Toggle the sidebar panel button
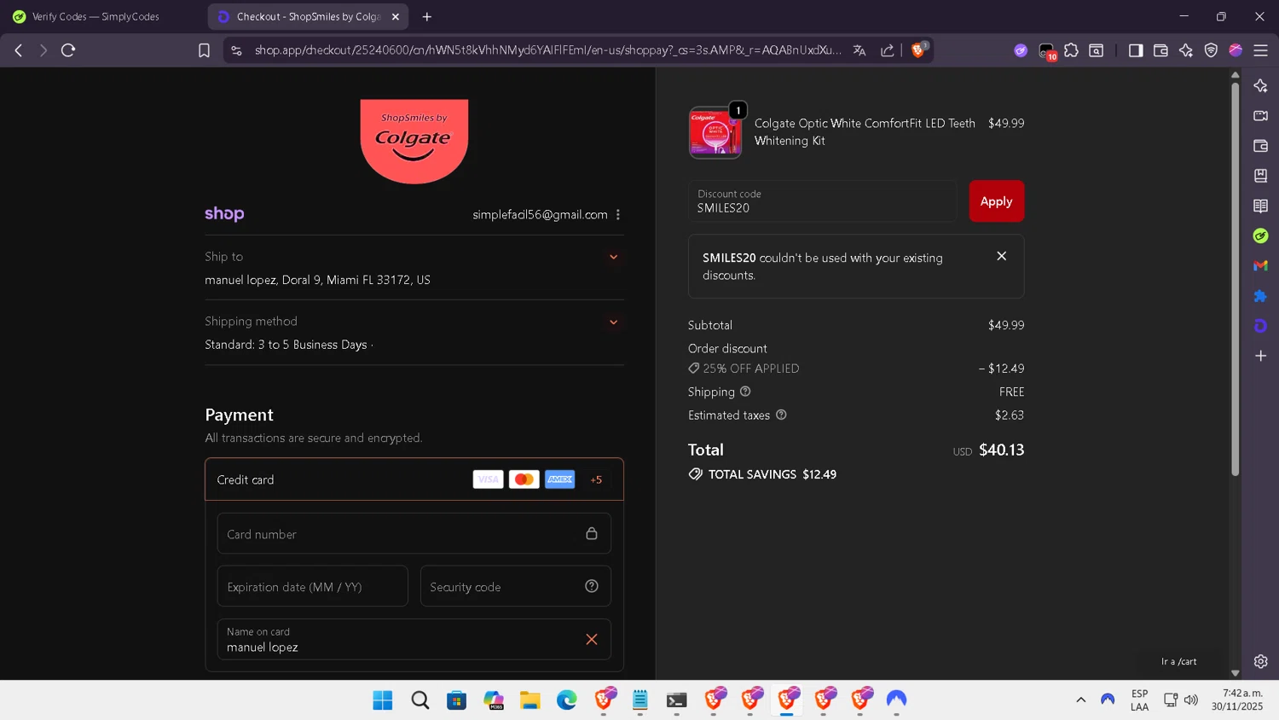 [x=1136, y=50]
